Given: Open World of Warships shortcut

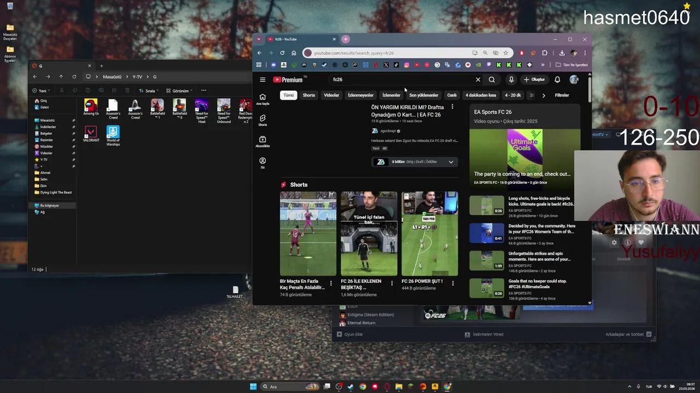Looking at the screenshot, I should [x=113, y=136].
